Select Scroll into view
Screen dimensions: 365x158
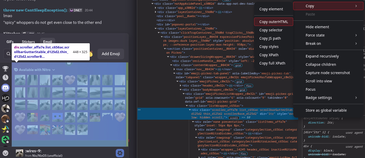[328, 81]
